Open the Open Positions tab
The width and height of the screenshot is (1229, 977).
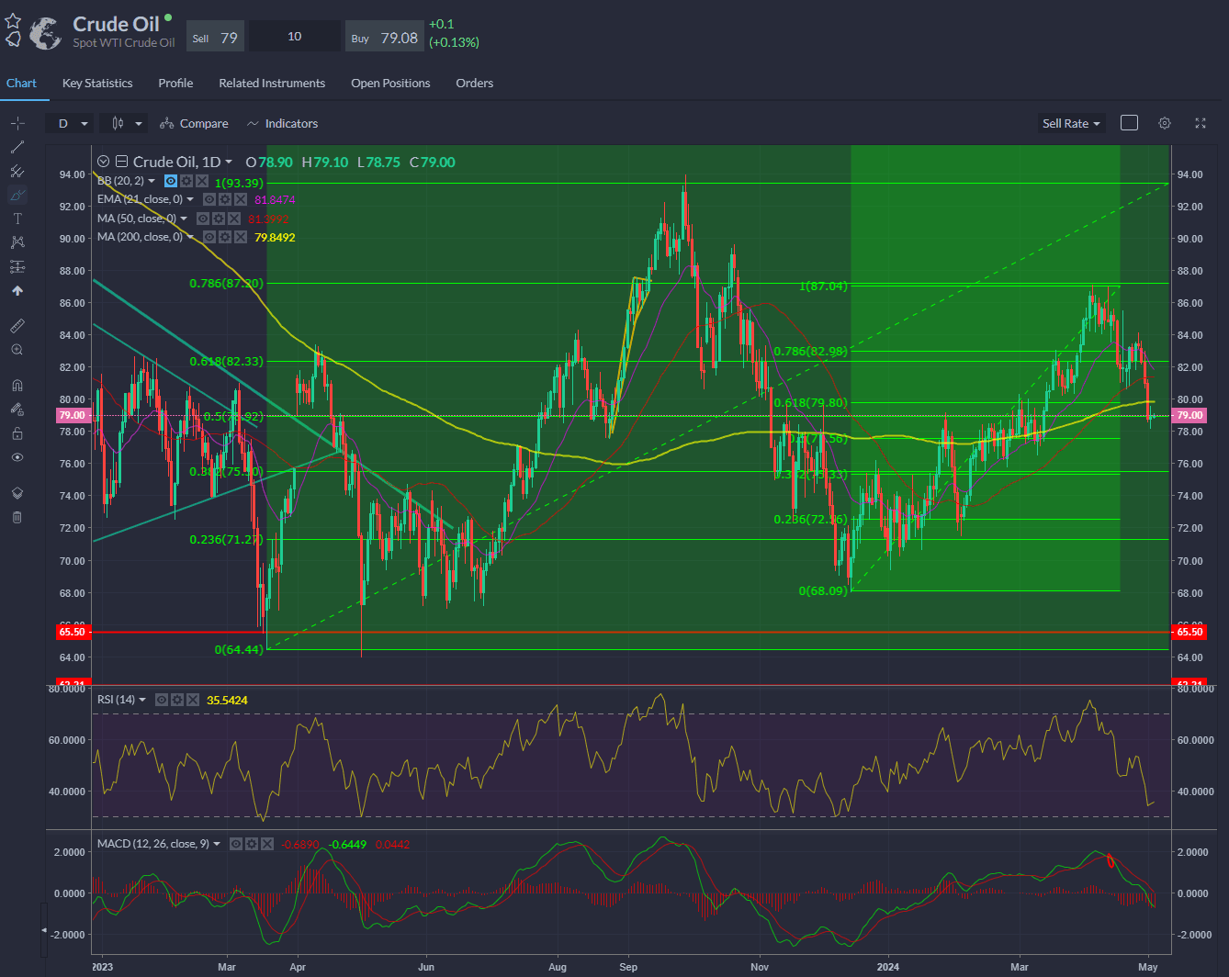click(x=390, y=83)
